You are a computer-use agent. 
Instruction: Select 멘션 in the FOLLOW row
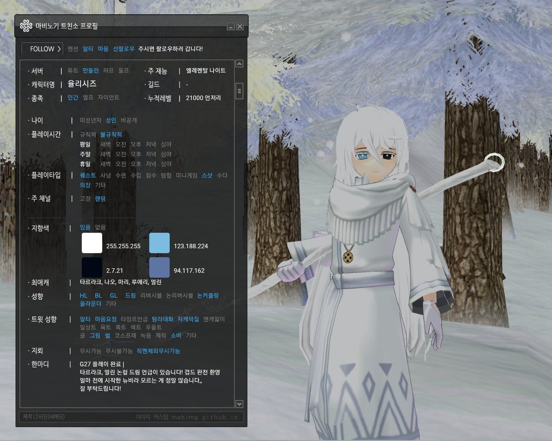73,49
